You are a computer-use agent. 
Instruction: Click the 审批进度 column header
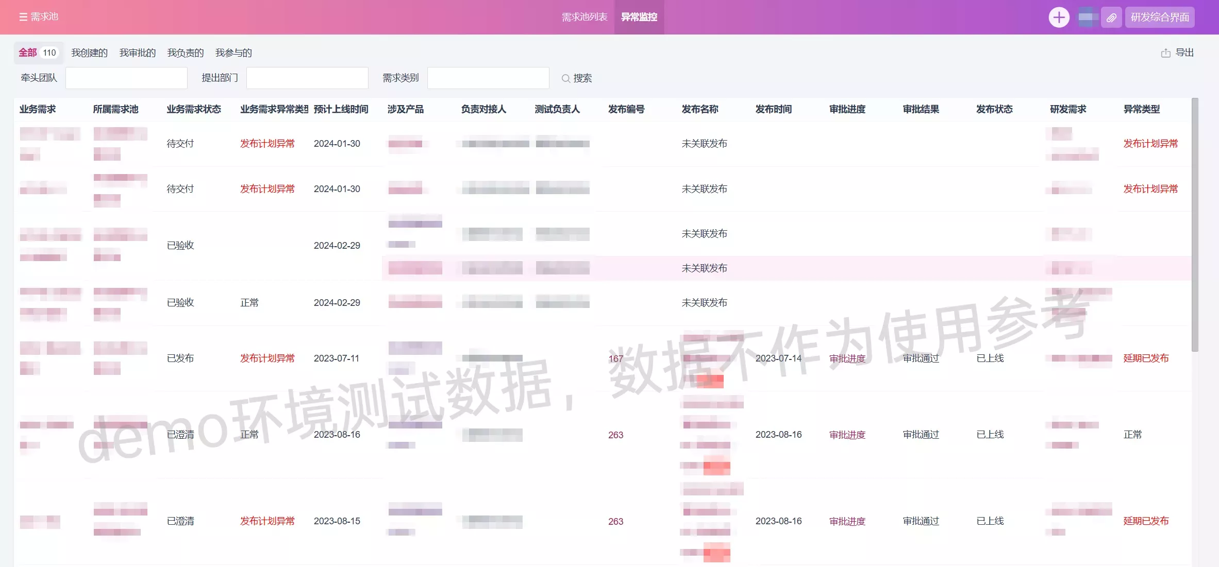(847, 109)
